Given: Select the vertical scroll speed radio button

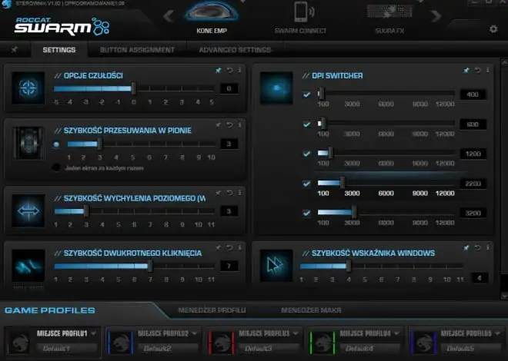Looking at the screenshot, I should (x=56, y=144).
